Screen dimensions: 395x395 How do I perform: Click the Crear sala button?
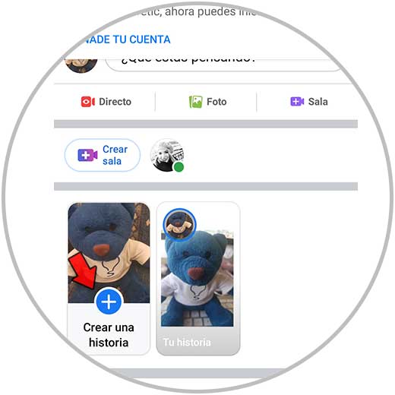click(x=103, y=155)
